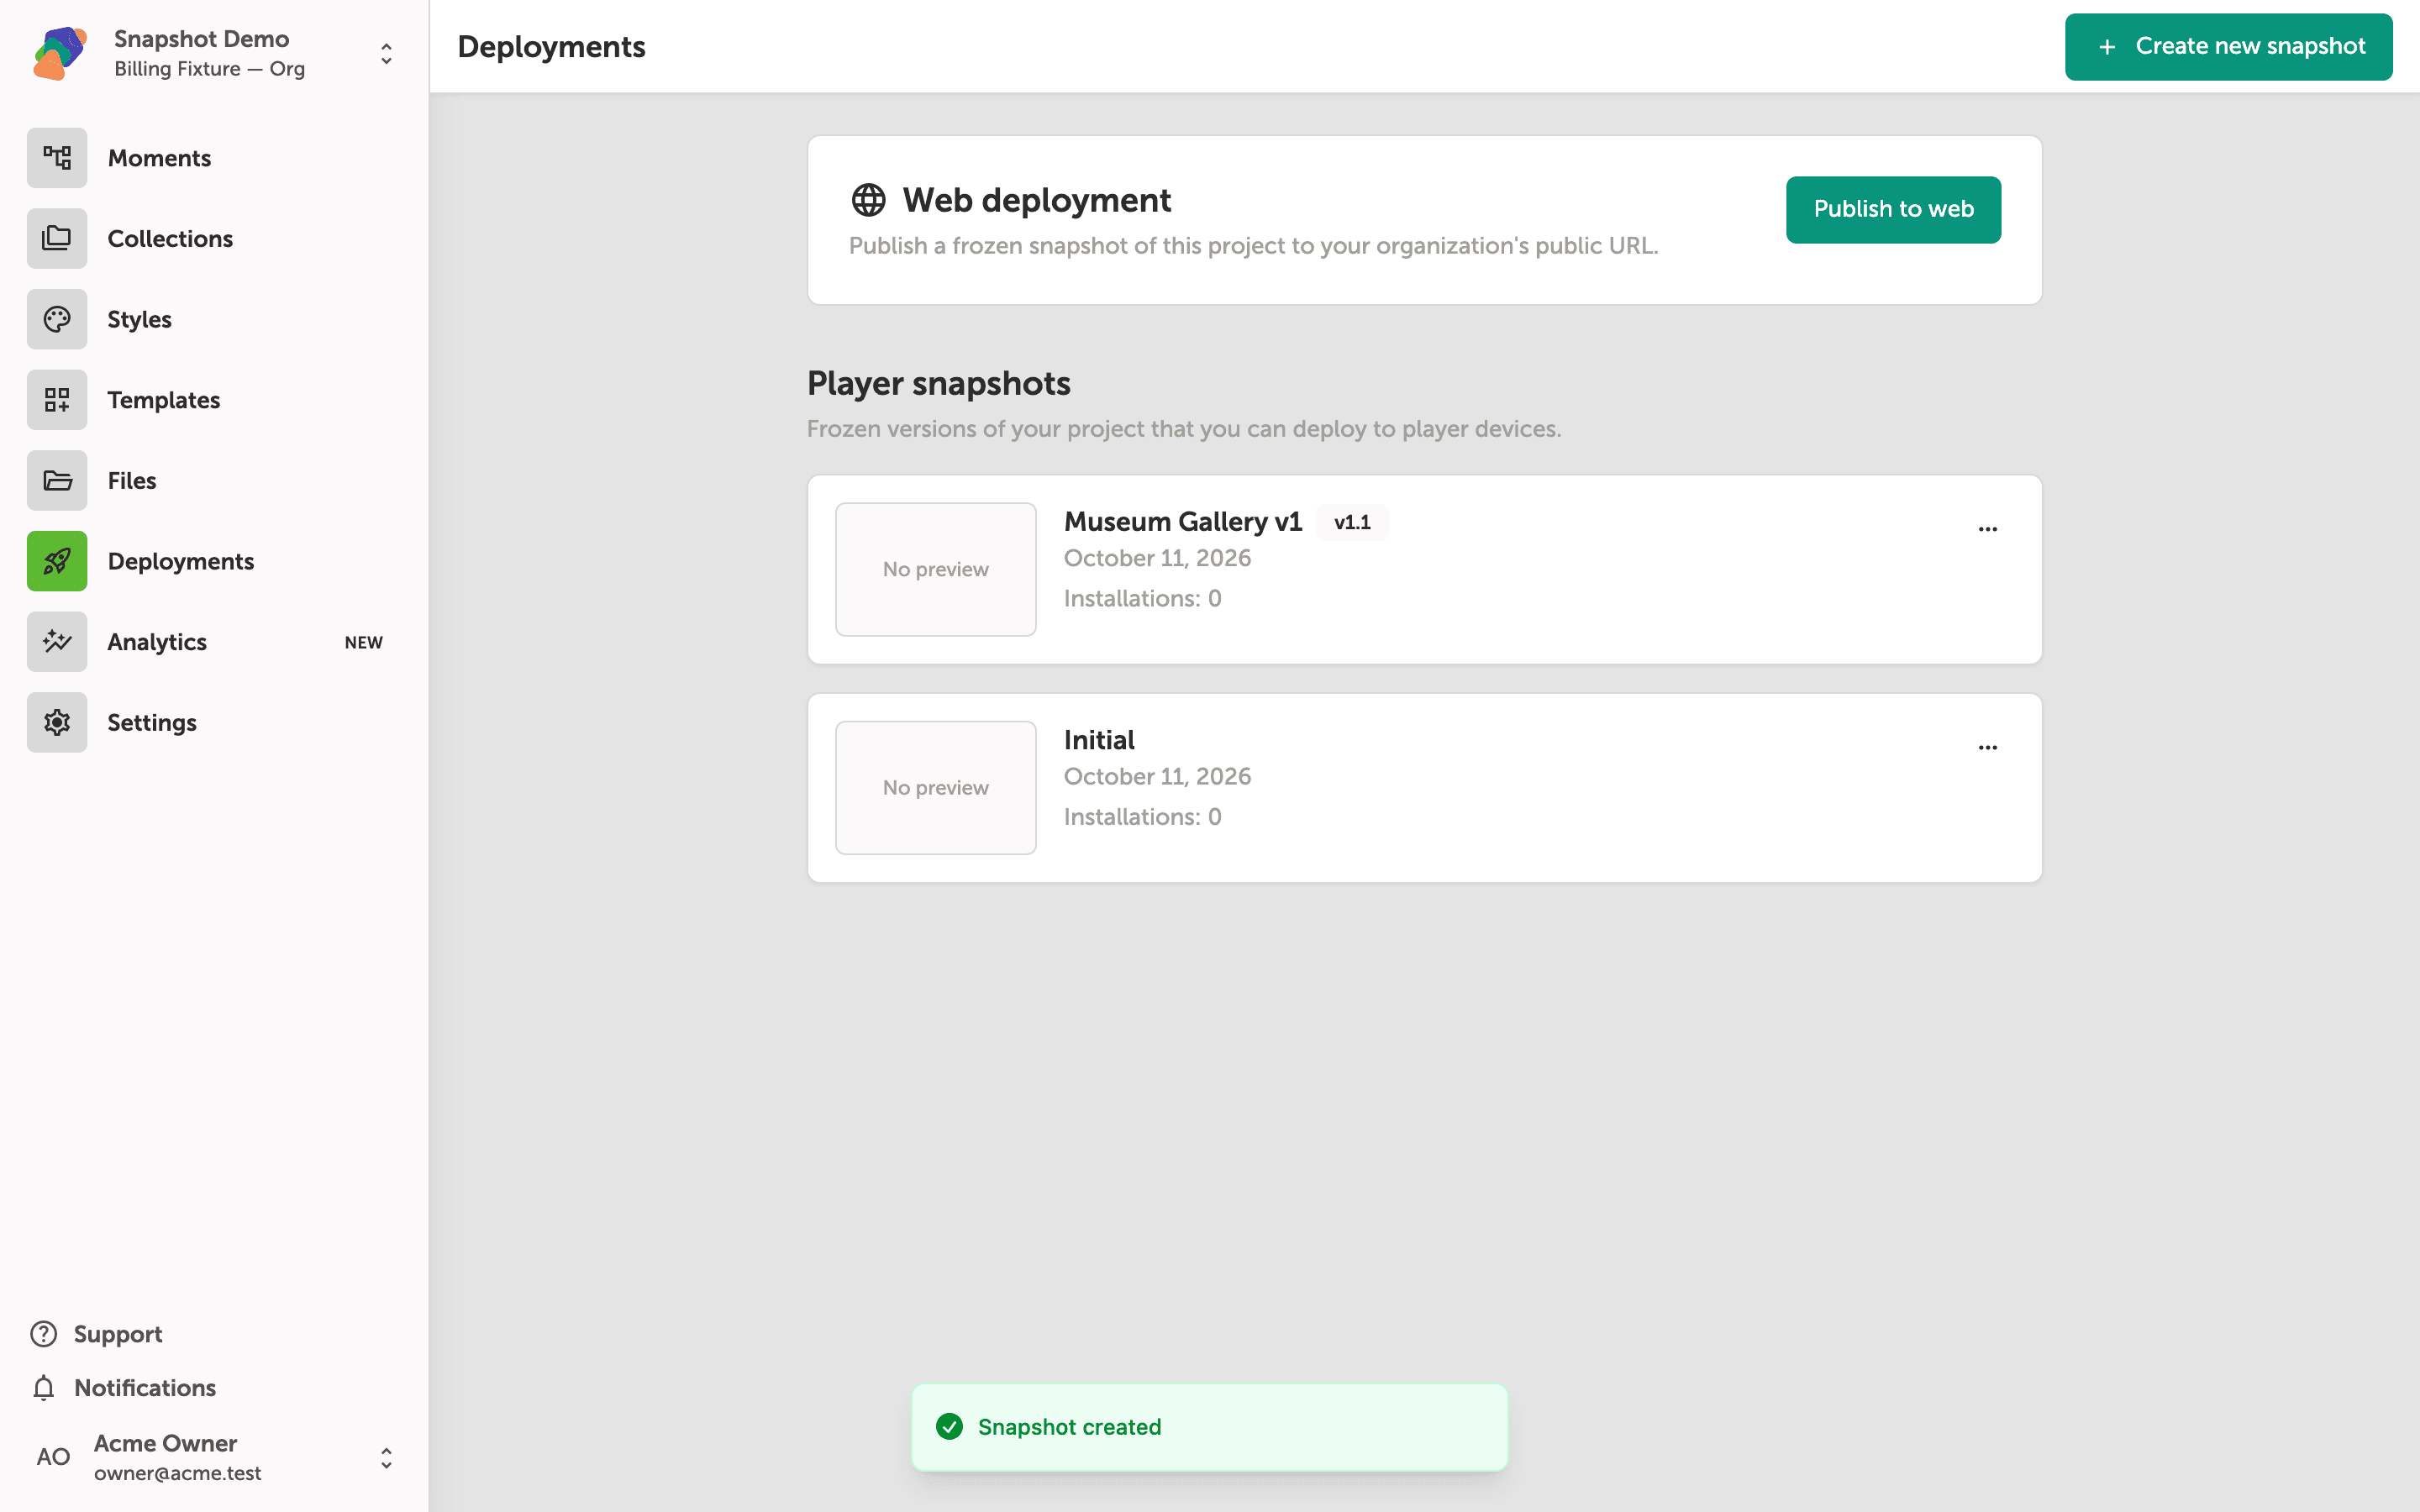This screenshot has width=2420, height=1512.
Task: Click owner@acme.test email text
Action: [177, 1473]
